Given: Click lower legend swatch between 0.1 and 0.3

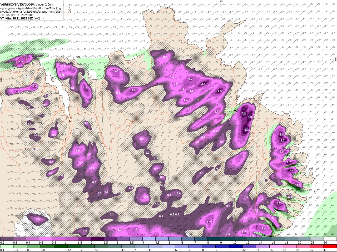Looking at the screenshot, I should pos(7,246).
